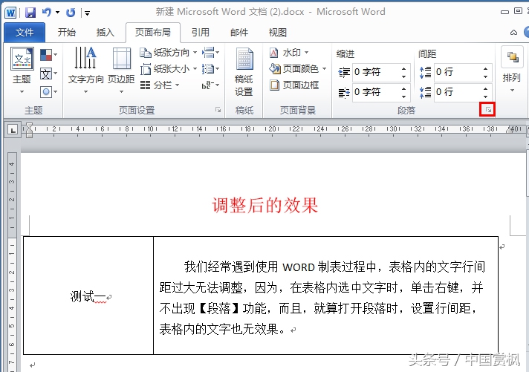
Task: Open the Customize Quick Access Toolbar dropdown
Action: point(87,13)
